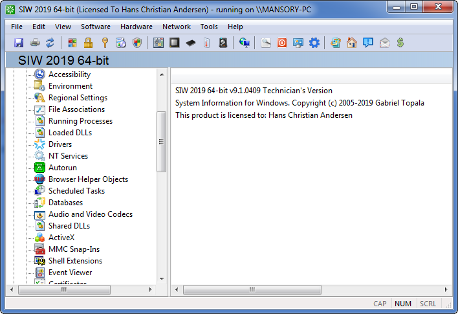Screen dimensions: 458x314
Task: Open the Windows flag toolbar icon
Action: [72, 43]
